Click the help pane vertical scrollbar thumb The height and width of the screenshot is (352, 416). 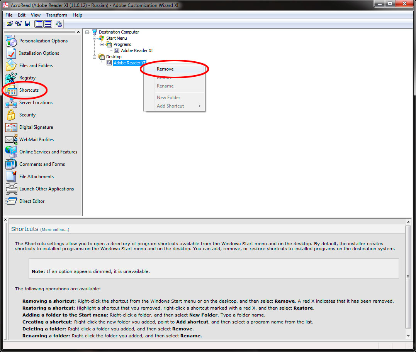pyautogui.click(x=408, y=277)
